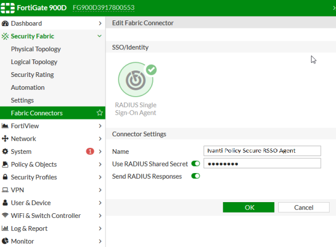
Task: Click the SSO/Identity section heading
Action: [x=130, y=47]
